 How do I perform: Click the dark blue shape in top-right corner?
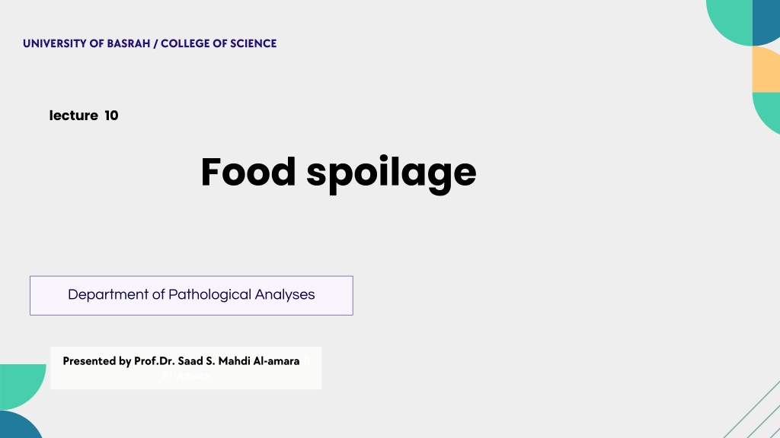coord(766,21)
